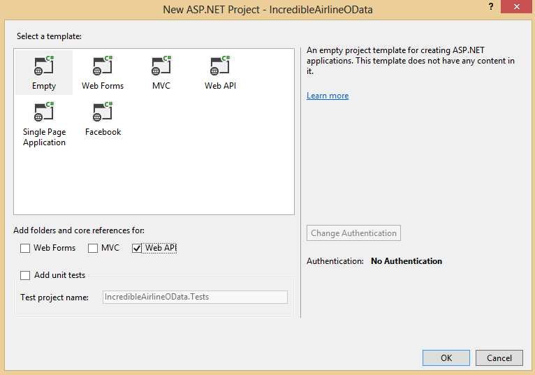535x375 pixels.
Task: Enable the Web Forms core references checkbox
Action: [25, 248]
